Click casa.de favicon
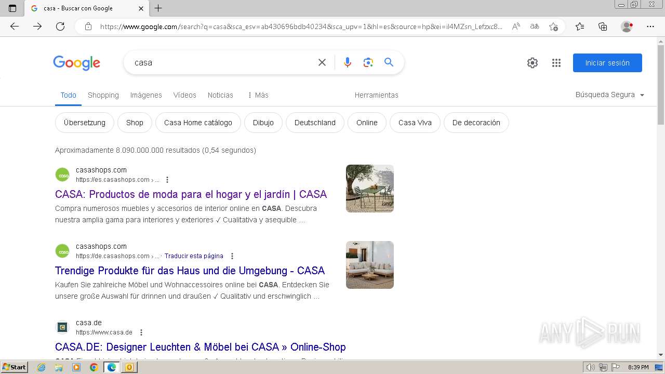The width and height of the screenshot is (665, 374). click(62, 327)
